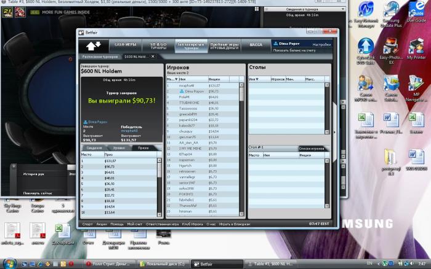Open Easy Network Manager desktop icon

click(x=366, y=15)
